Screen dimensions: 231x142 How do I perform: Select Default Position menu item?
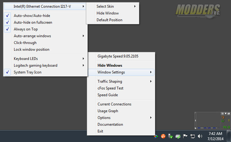point(113,20)
